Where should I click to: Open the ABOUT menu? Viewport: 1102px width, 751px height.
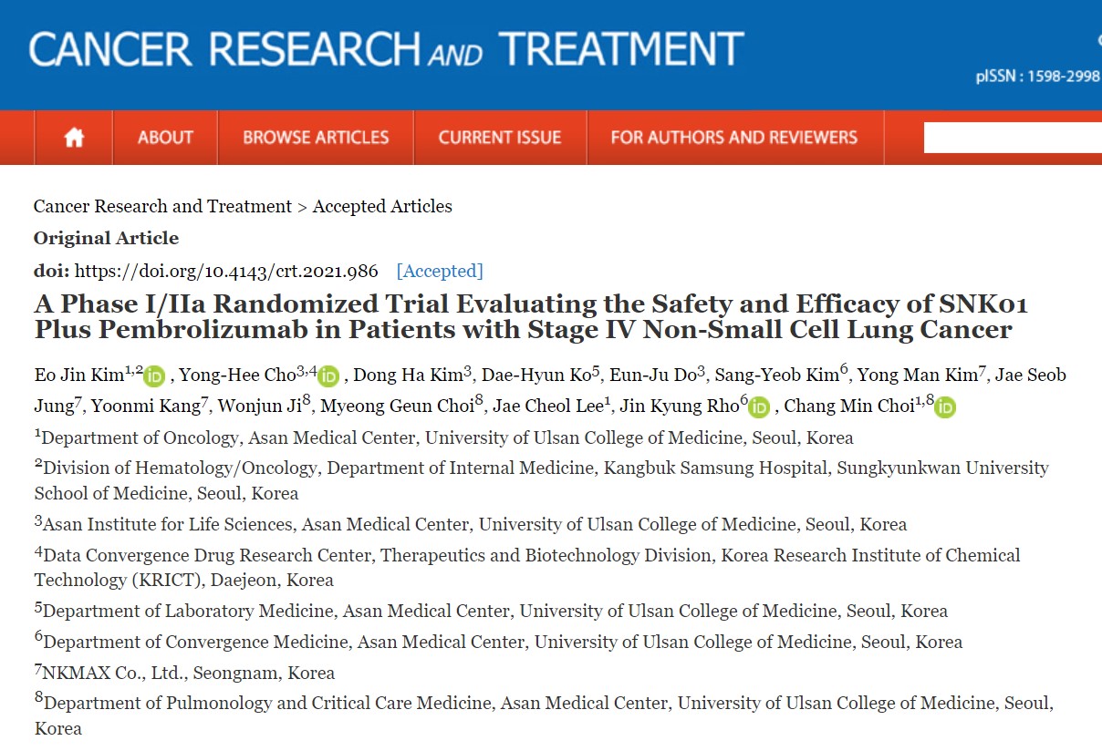click(165, 138)
